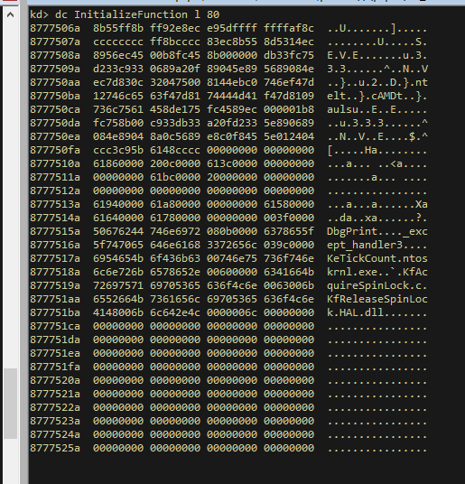Click ASCII text 'elt..}.cAMDt..}.'
The width and height of the screenshot is (465, 484).
click(377, 96)
